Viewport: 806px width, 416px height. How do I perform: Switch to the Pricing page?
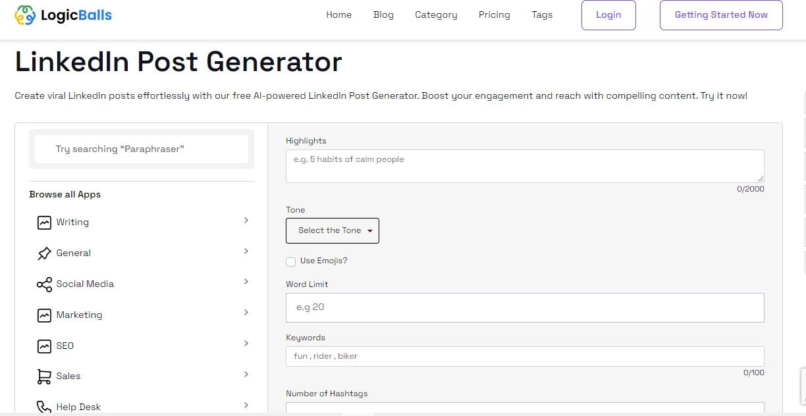pos(494,14)
